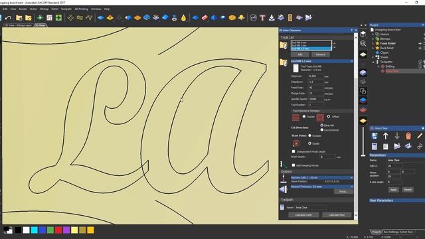This screenshot has height=239, width=425.
Task: Choose Climb Mill cut direction
Action: [321, 125]
